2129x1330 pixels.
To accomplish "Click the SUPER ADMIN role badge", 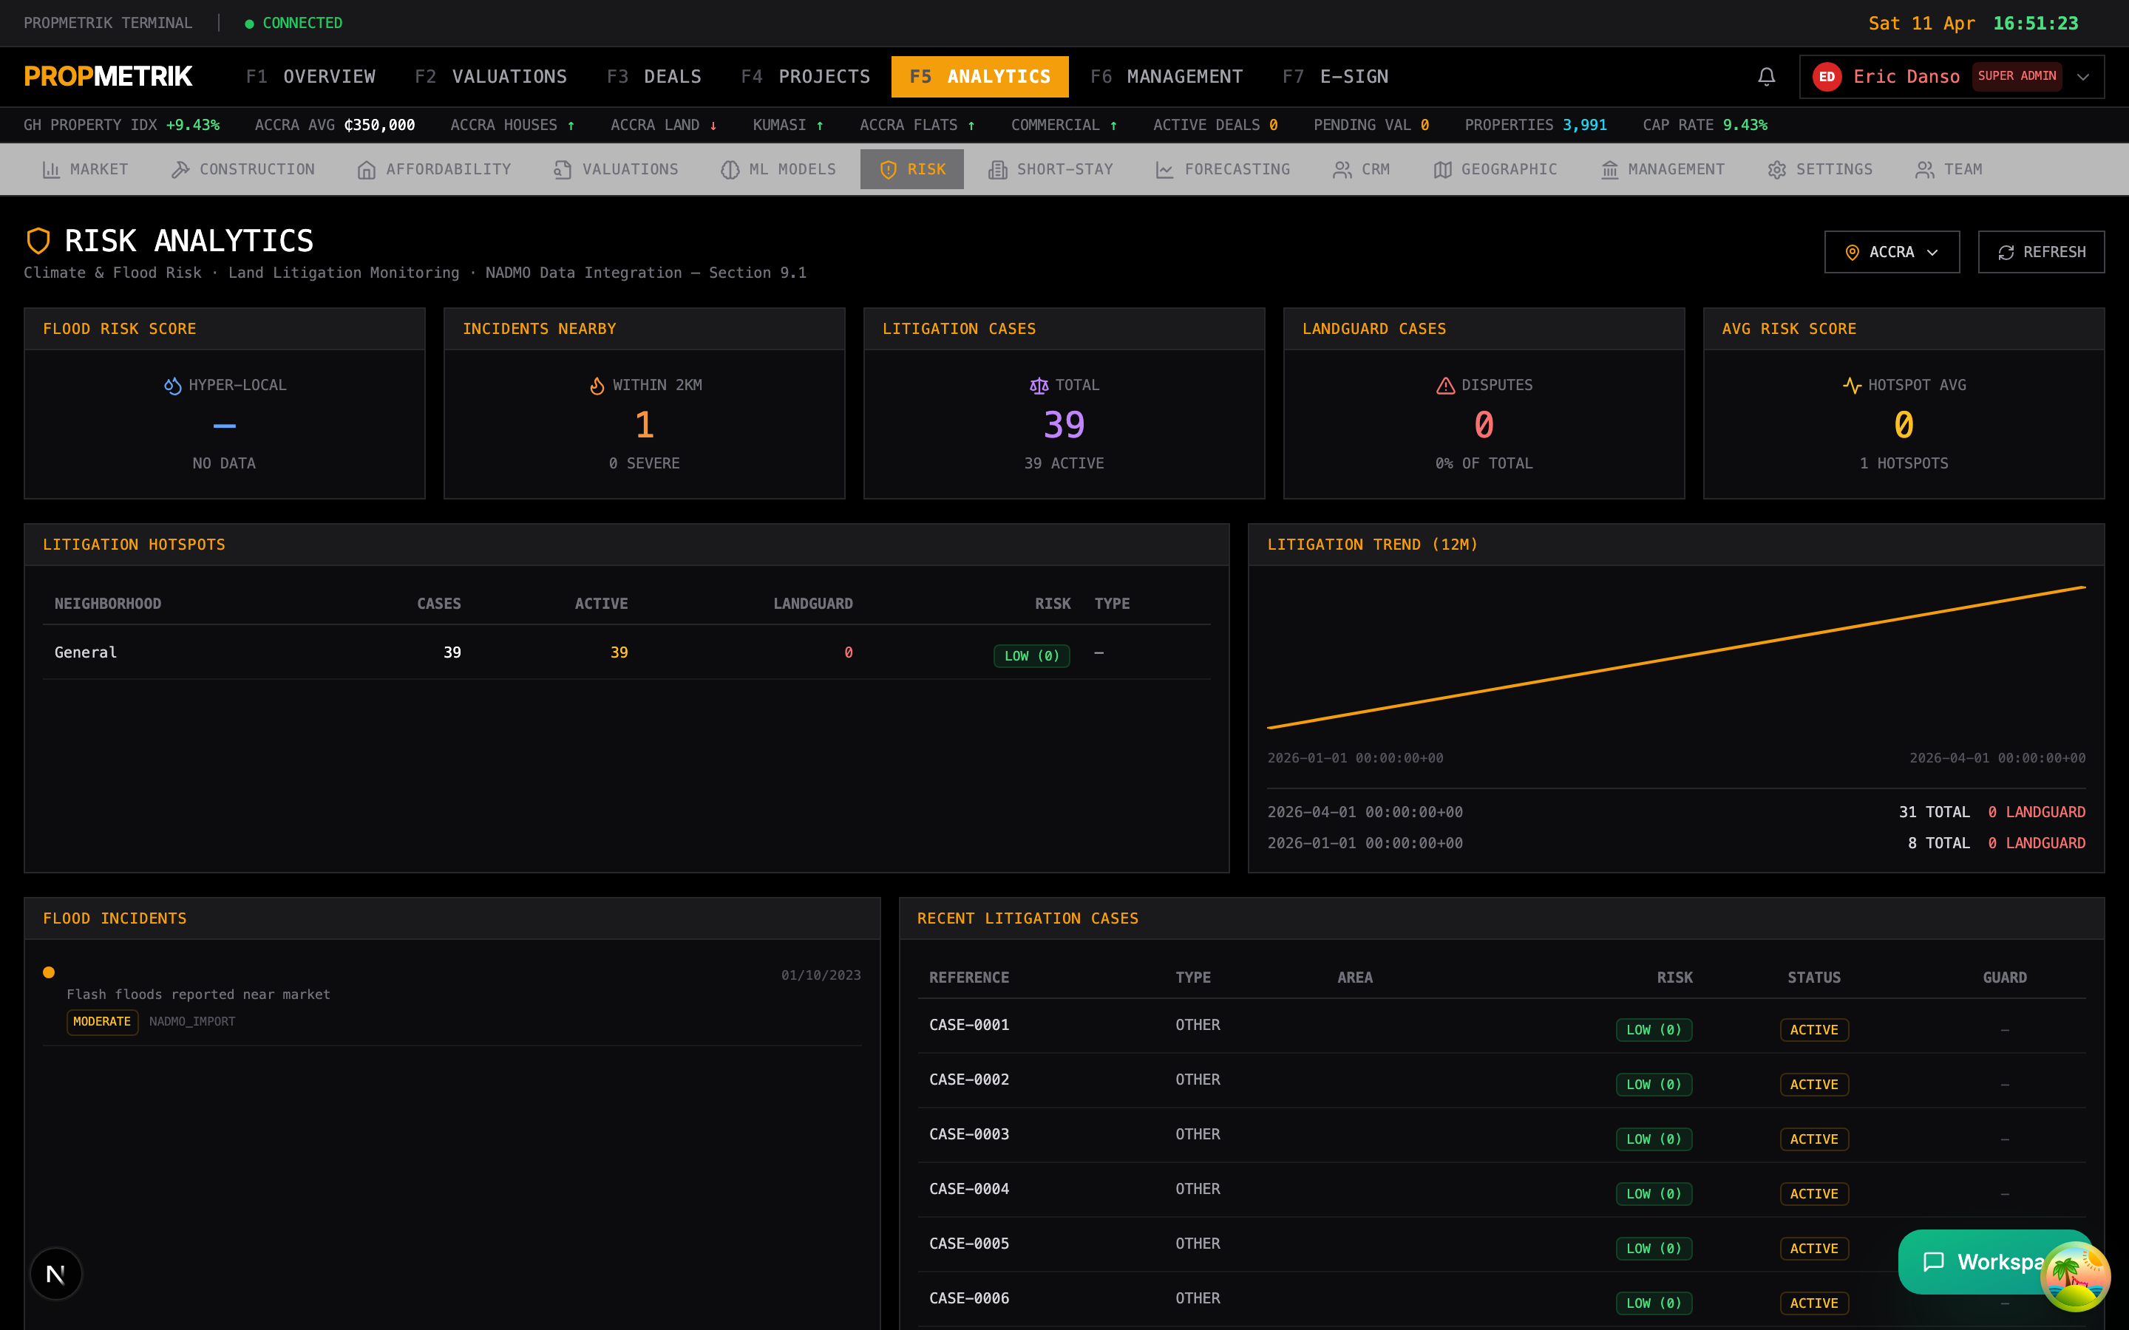I will [2017, 77].
